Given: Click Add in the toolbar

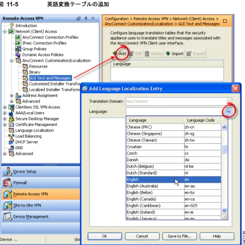Looking at the screenshot, I should pos(120,54).
